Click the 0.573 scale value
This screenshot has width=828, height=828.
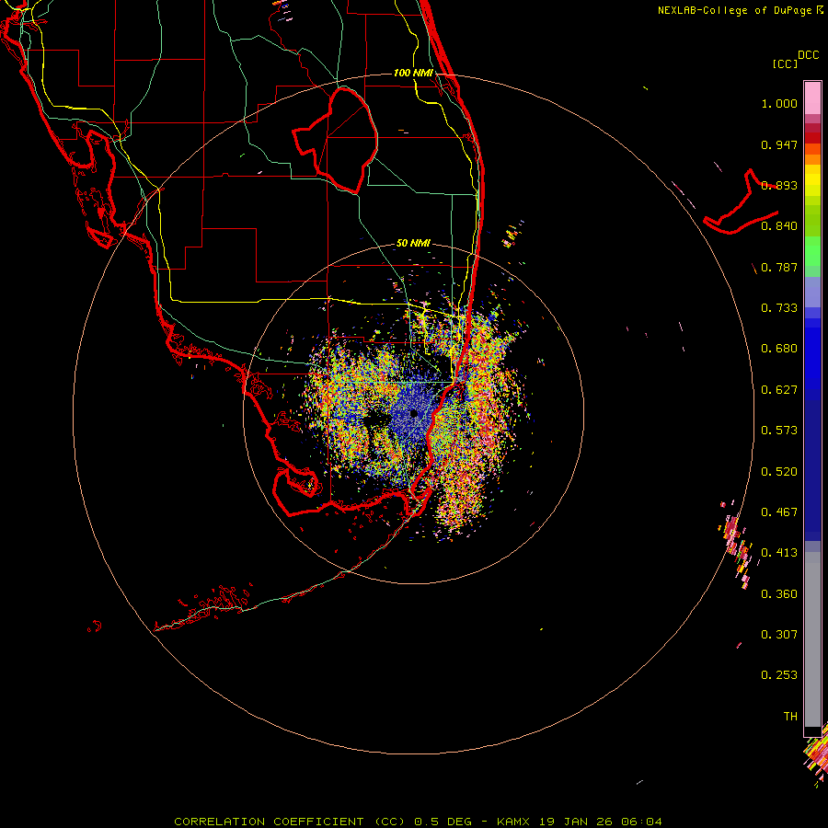(x=779, y=431)
